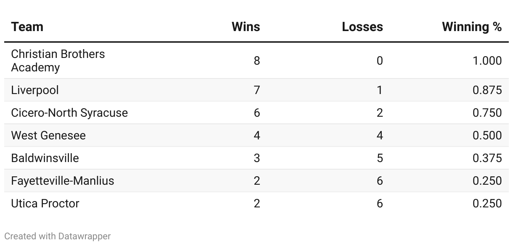Click Cicero-North Syracuse's 0.750 percentage
The width and height of the screenshot is (513, 246).
487,113
